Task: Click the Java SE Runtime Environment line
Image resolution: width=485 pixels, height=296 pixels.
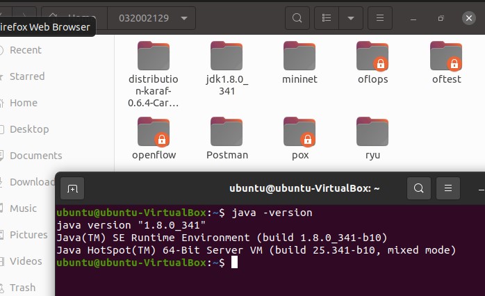Action: pos(222,238)
